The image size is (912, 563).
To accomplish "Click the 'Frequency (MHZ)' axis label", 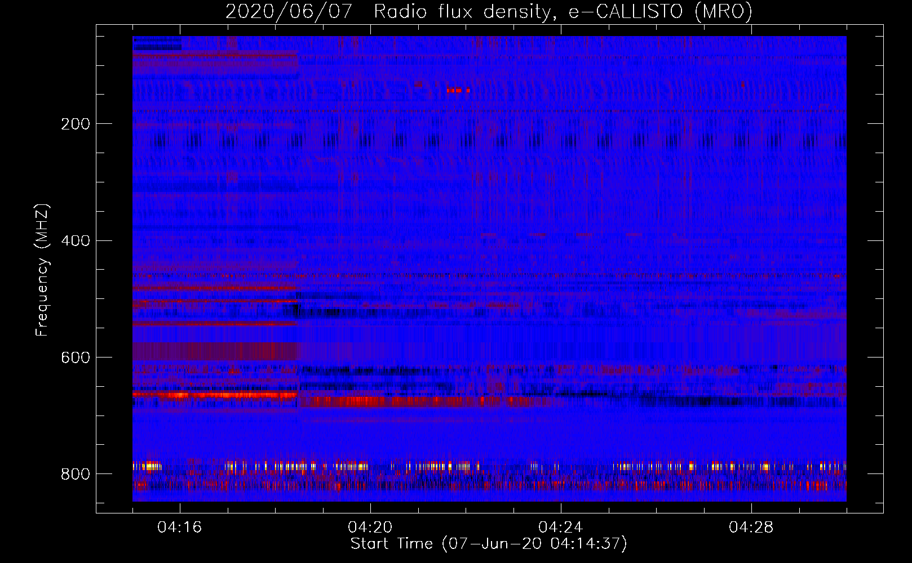I will [x=42, y=270].
